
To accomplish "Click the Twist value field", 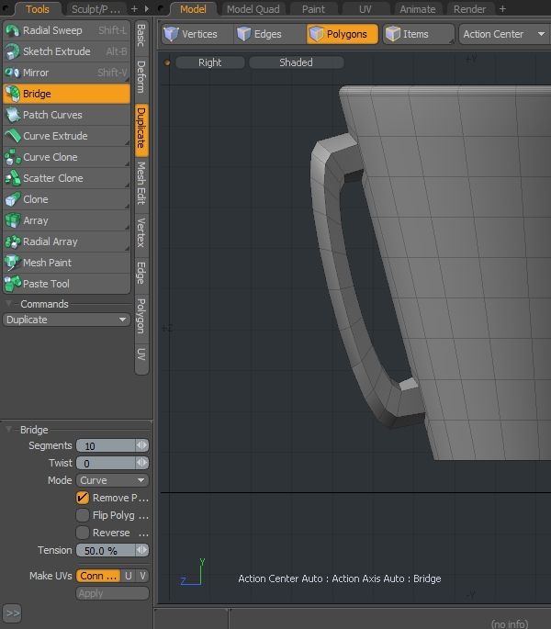I will (x=106, y=463).
